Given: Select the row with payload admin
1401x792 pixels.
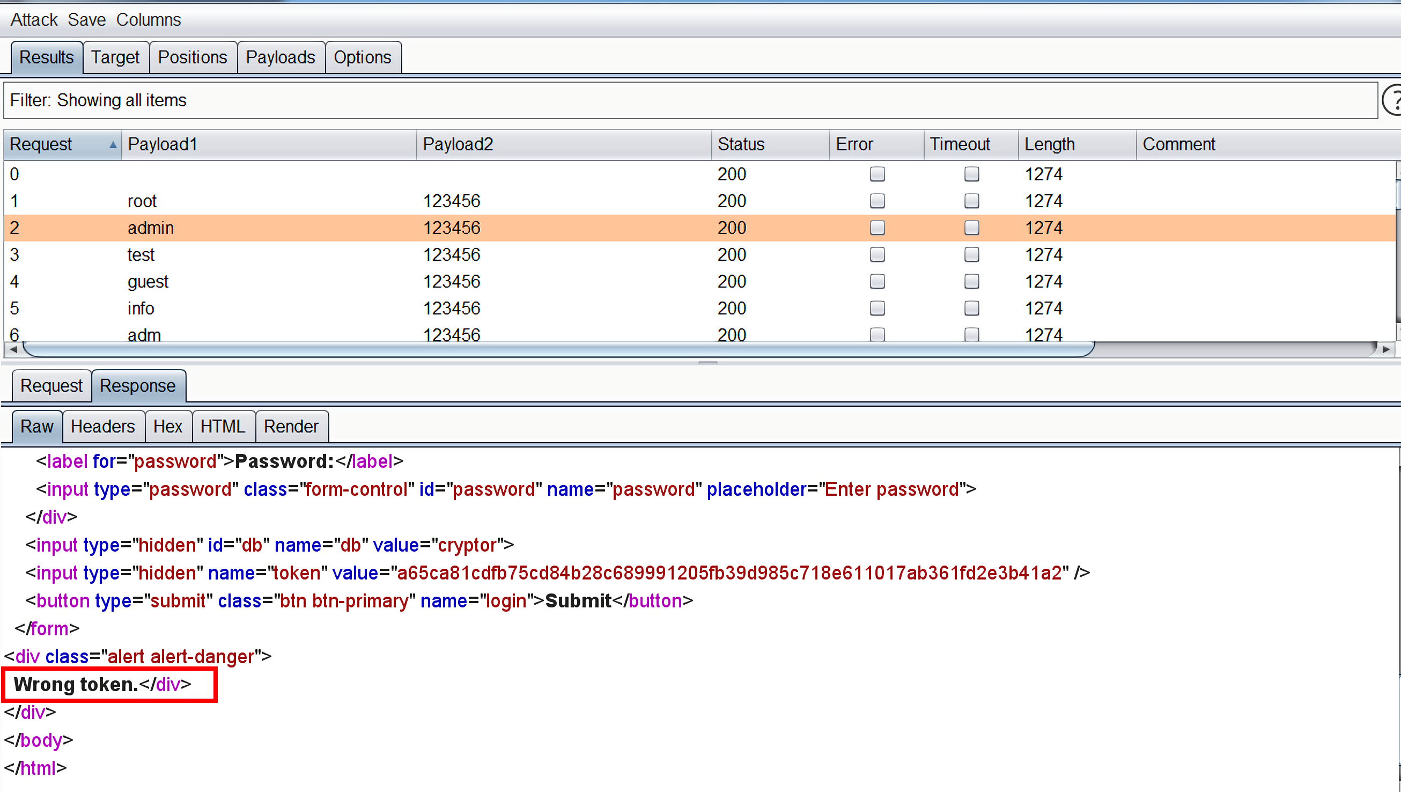Looking at the screenshot, I should pos(699,228).
